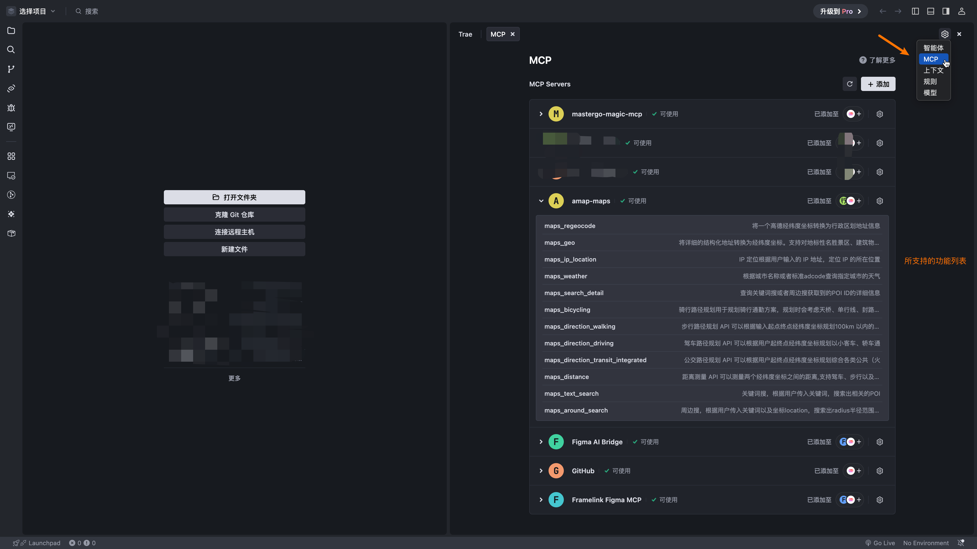
Task: Toggle the bottom panel layout icon
Action: pos(930,11)
